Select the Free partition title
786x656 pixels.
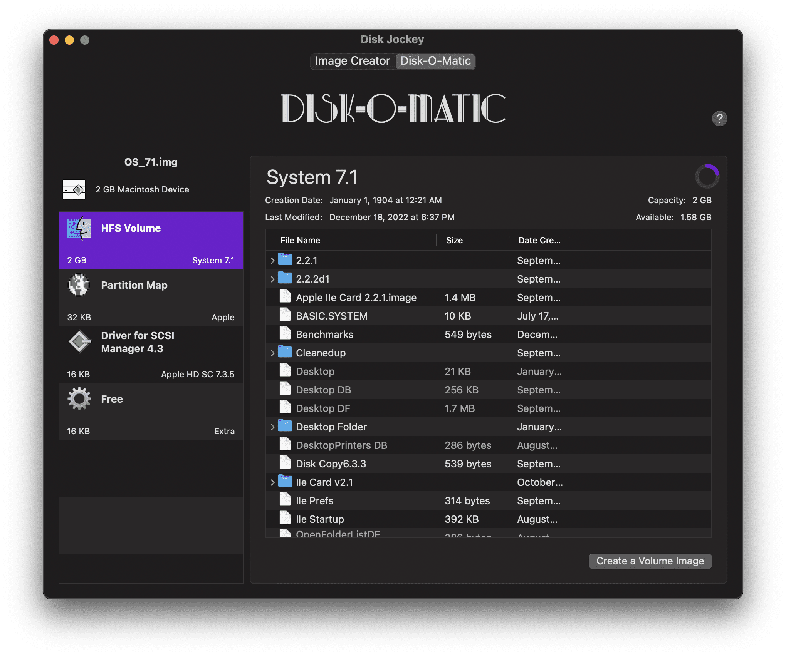pos(112,399)
